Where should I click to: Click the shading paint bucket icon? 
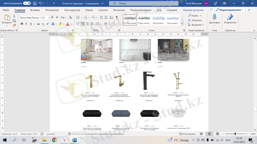tap(106, 24)
